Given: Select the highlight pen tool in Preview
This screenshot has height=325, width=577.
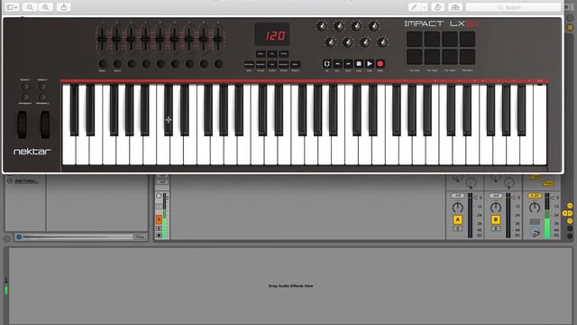Looking at the screenshot, I should click(x=415, y=7).
